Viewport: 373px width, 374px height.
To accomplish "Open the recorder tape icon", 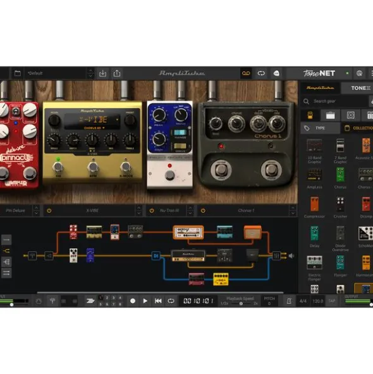I will pyautogui.click(x=246, y=73).
